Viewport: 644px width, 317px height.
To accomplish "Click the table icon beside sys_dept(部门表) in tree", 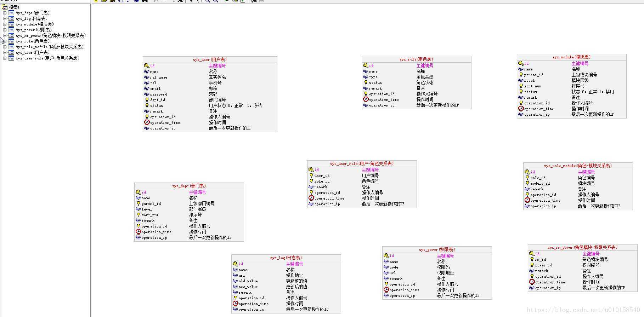I will [x=11, y=13].
